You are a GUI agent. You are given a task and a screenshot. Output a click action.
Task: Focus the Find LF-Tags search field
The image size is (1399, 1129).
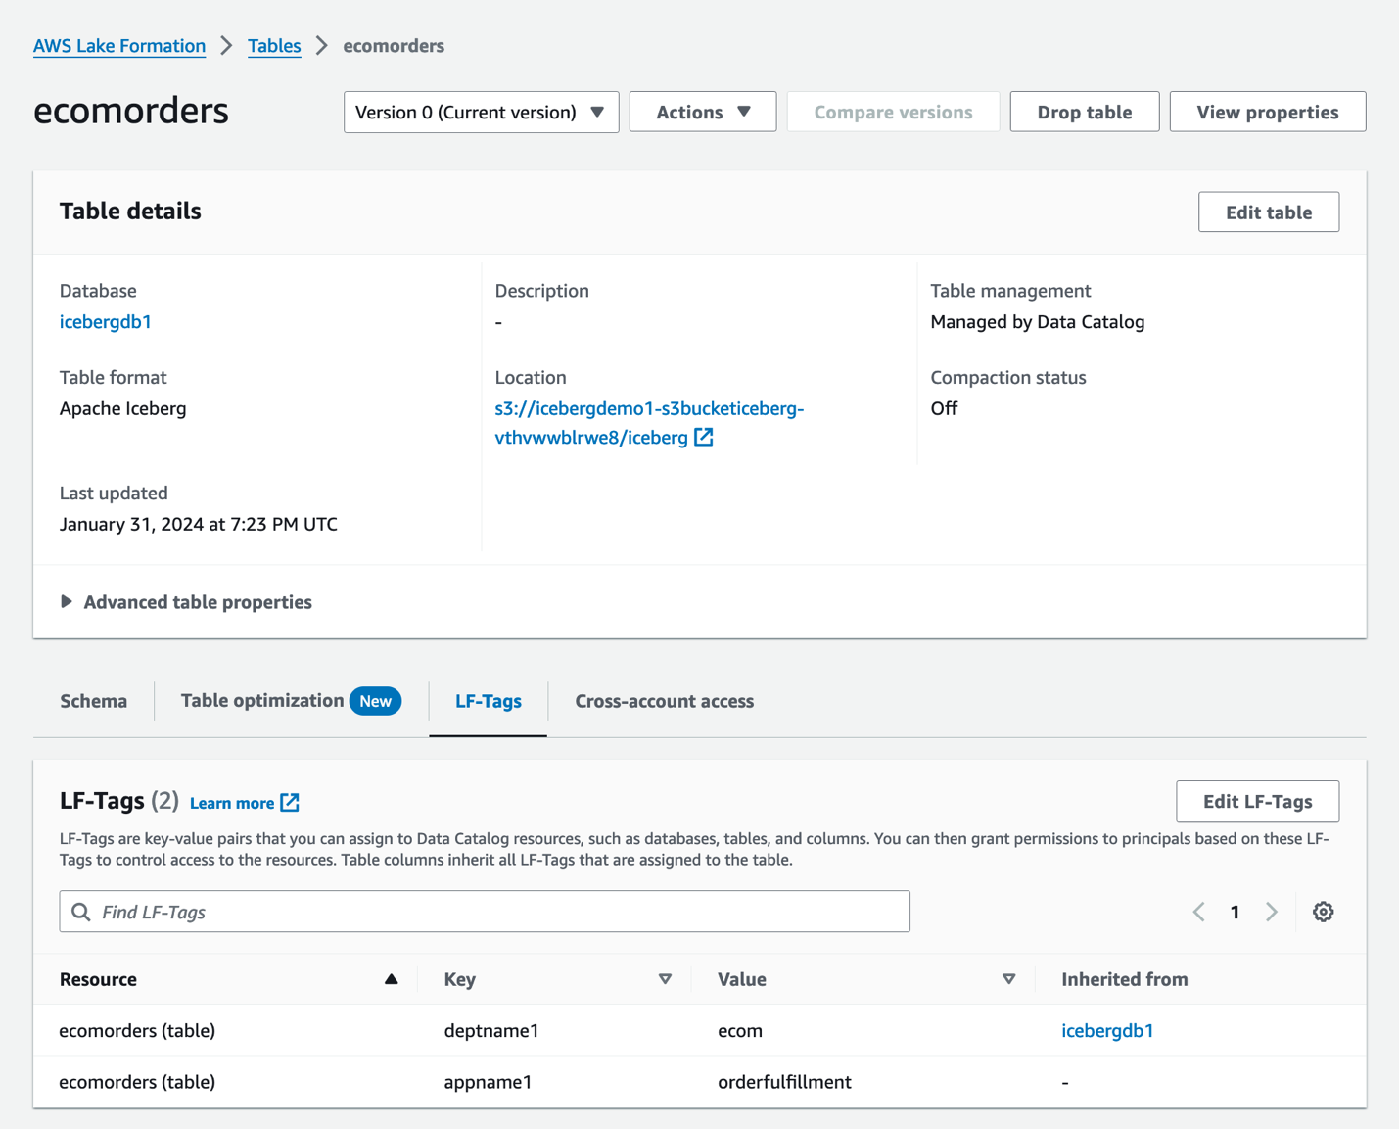coord(485,912)
